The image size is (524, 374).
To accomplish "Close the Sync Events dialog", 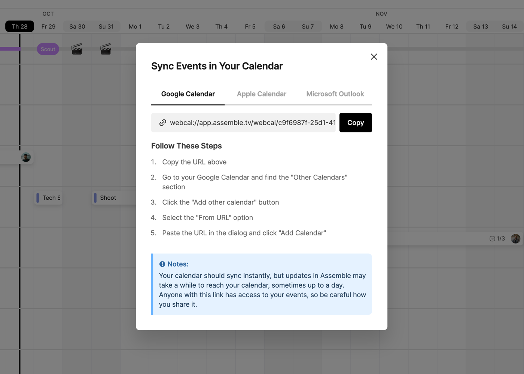I will tap(374, 57).
